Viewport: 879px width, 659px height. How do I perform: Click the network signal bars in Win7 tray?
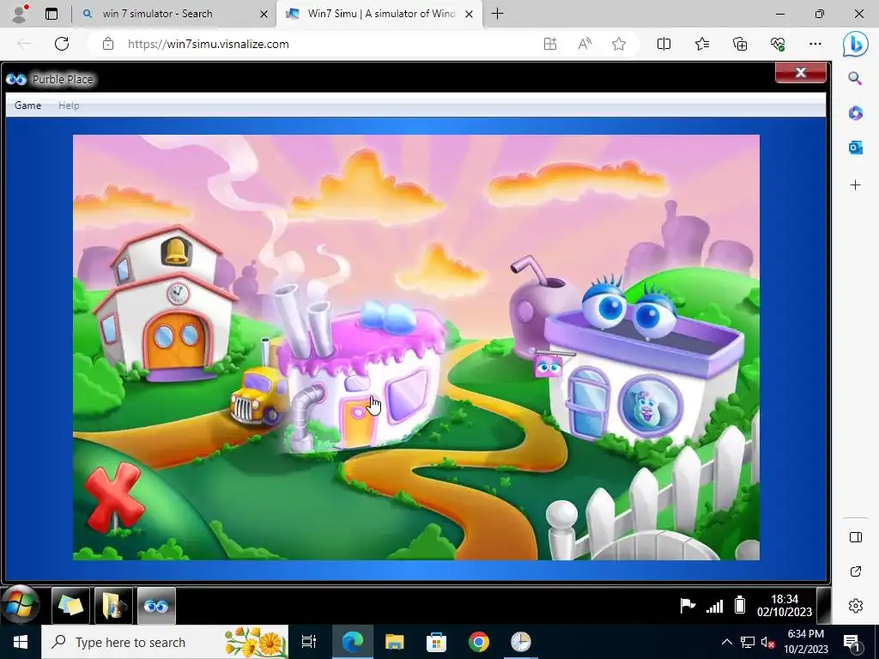pos(714,606)
